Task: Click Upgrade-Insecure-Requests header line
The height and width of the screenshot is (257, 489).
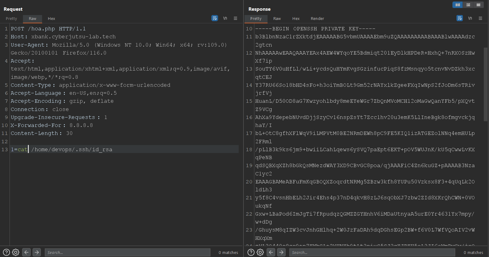Action: click(59, 117)
